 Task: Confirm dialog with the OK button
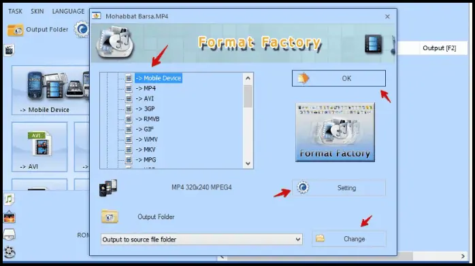pyautogui.click(x=339, y=79)
